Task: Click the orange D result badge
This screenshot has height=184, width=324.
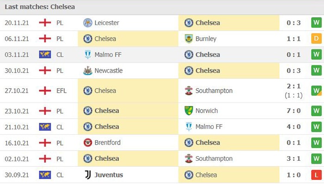Action: 316,39
